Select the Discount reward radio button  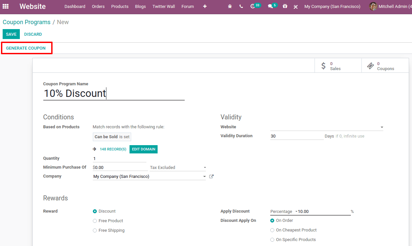point(95,211)
